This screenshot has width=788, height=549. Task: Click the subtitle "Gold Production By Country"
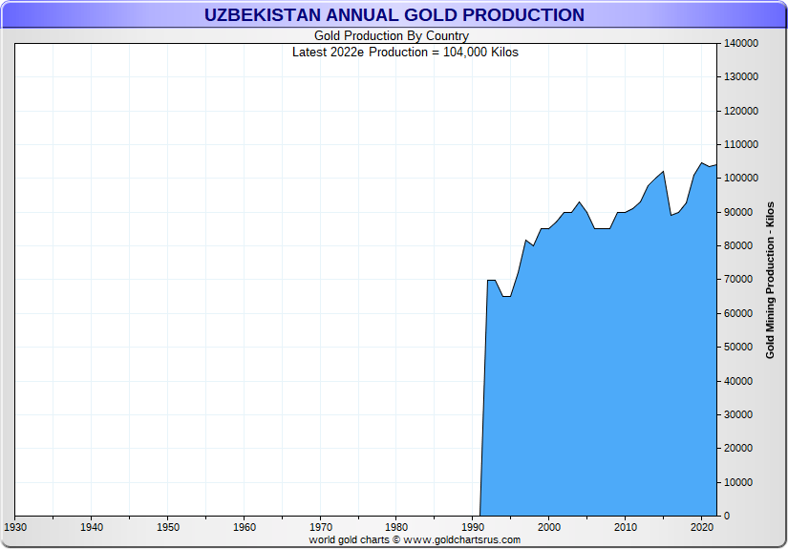point(392,35)
